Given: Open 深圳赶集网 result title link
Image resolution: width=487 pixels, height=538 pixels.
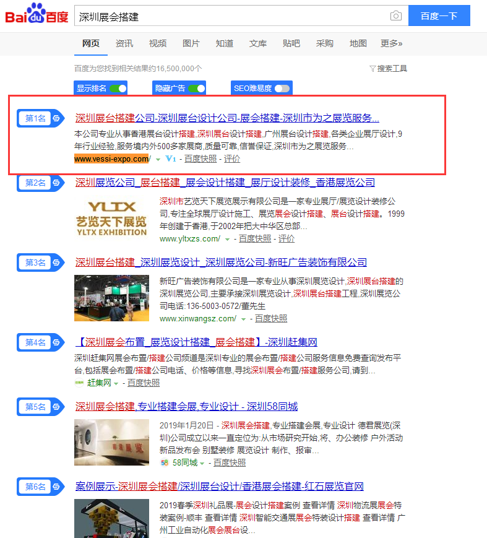Looking at the screenshot, I should [196, 342].
